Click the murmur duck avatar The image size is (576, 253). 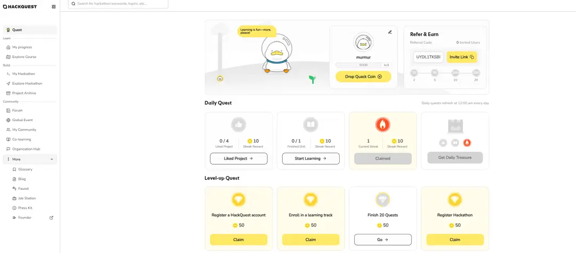(363, 43)
